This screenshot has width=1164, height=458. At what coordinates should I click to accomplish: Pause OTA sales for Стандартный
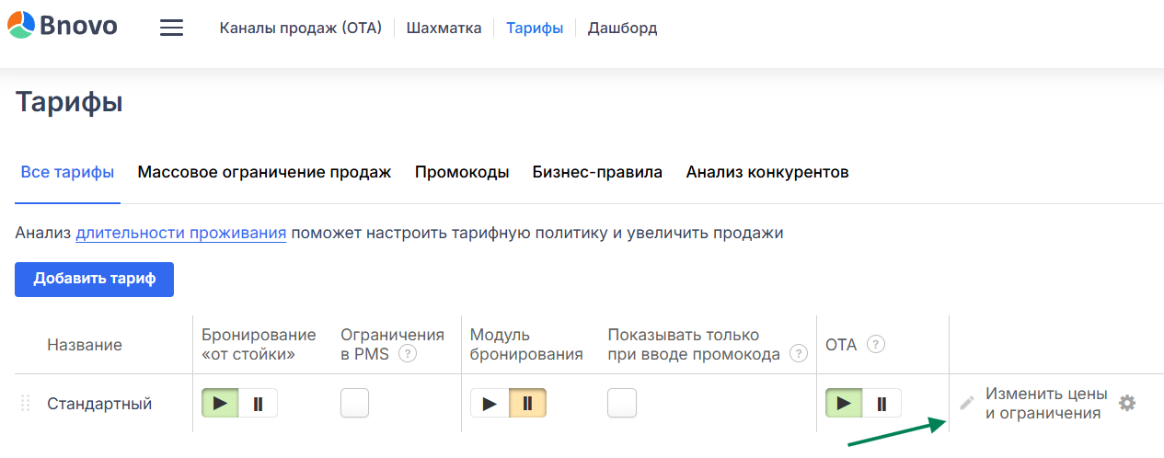point(882,403)
